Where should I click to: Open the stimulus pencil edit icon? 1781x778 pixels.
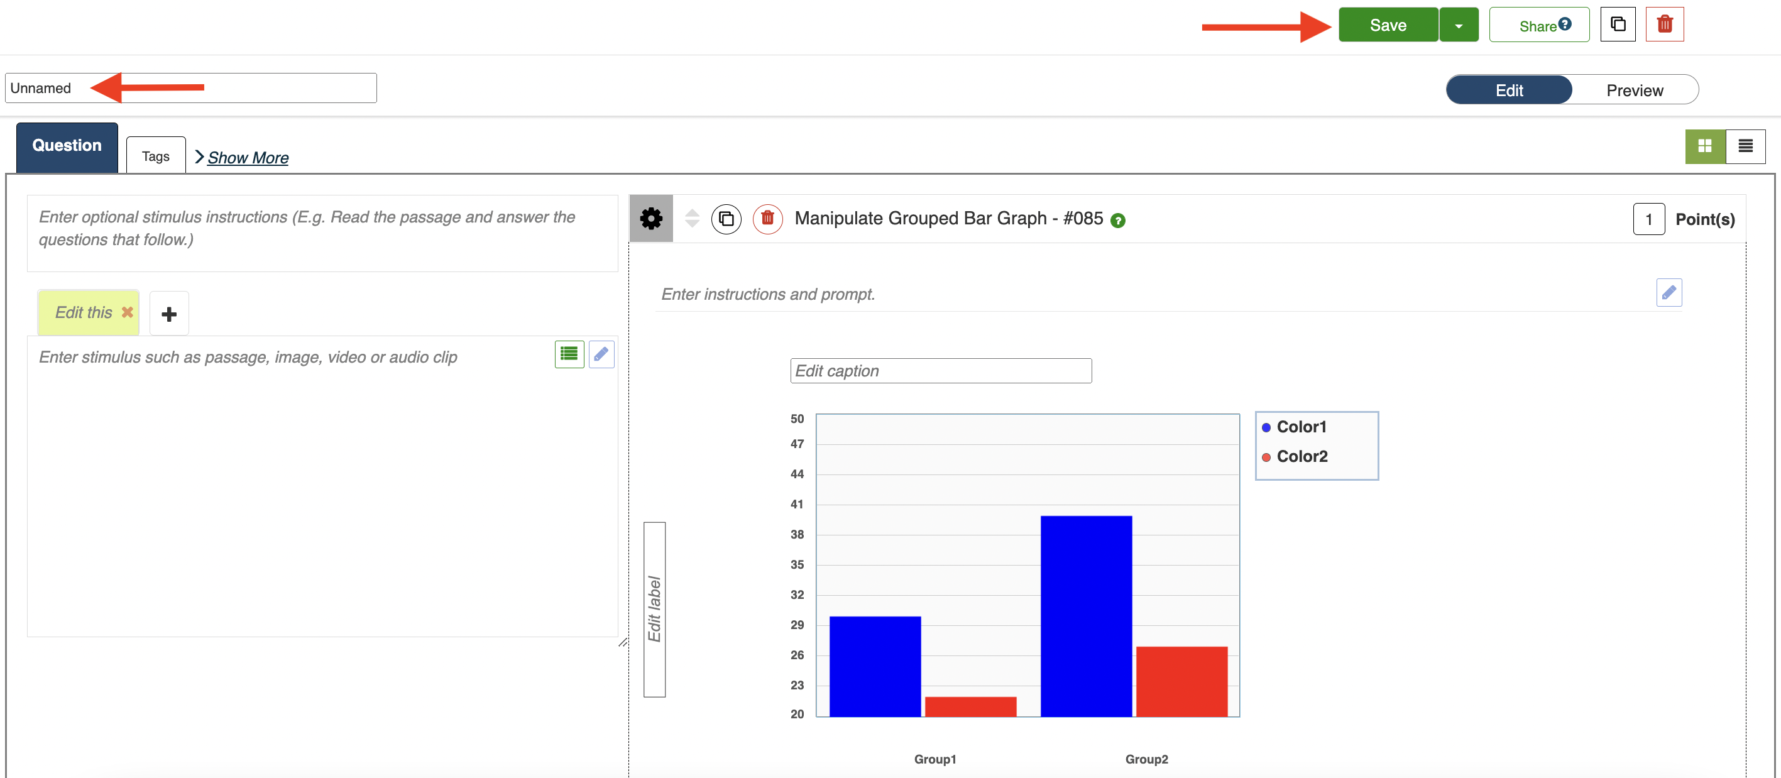pyautogui.click(x=601, y=355)
